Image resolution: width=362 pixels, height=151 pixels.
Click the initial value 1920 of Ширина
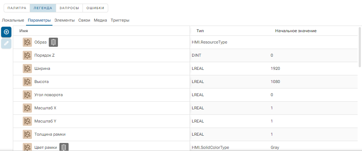(275, 69)
